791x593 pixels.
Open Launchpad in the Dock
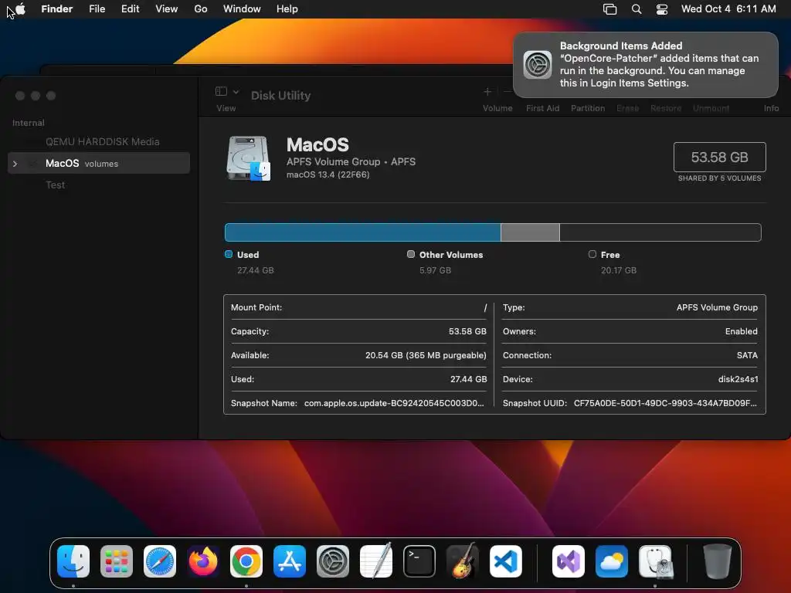point(117,561)
